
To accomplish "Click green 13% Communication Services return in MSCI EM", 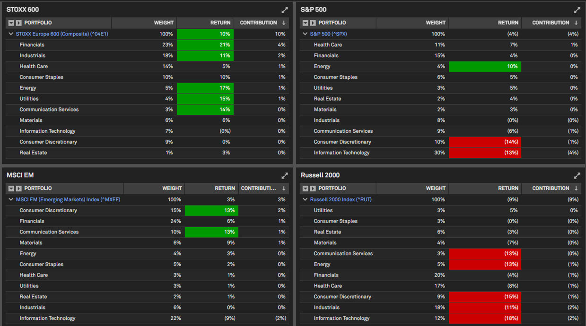I will pos(211,232).
